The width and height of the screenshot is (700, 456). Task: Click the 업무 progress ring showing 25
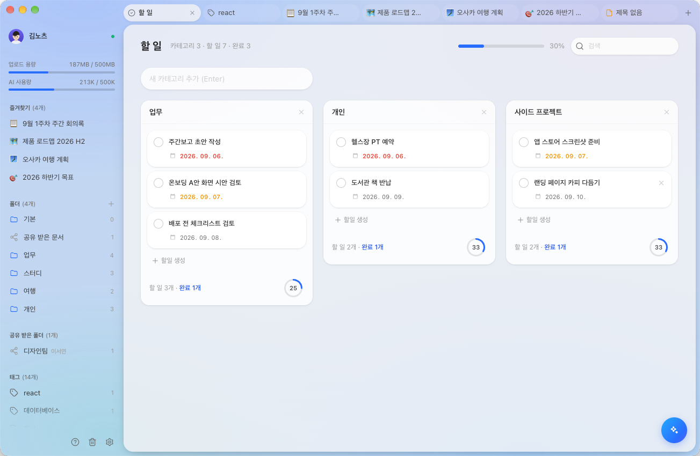click(x=293, y=288)
